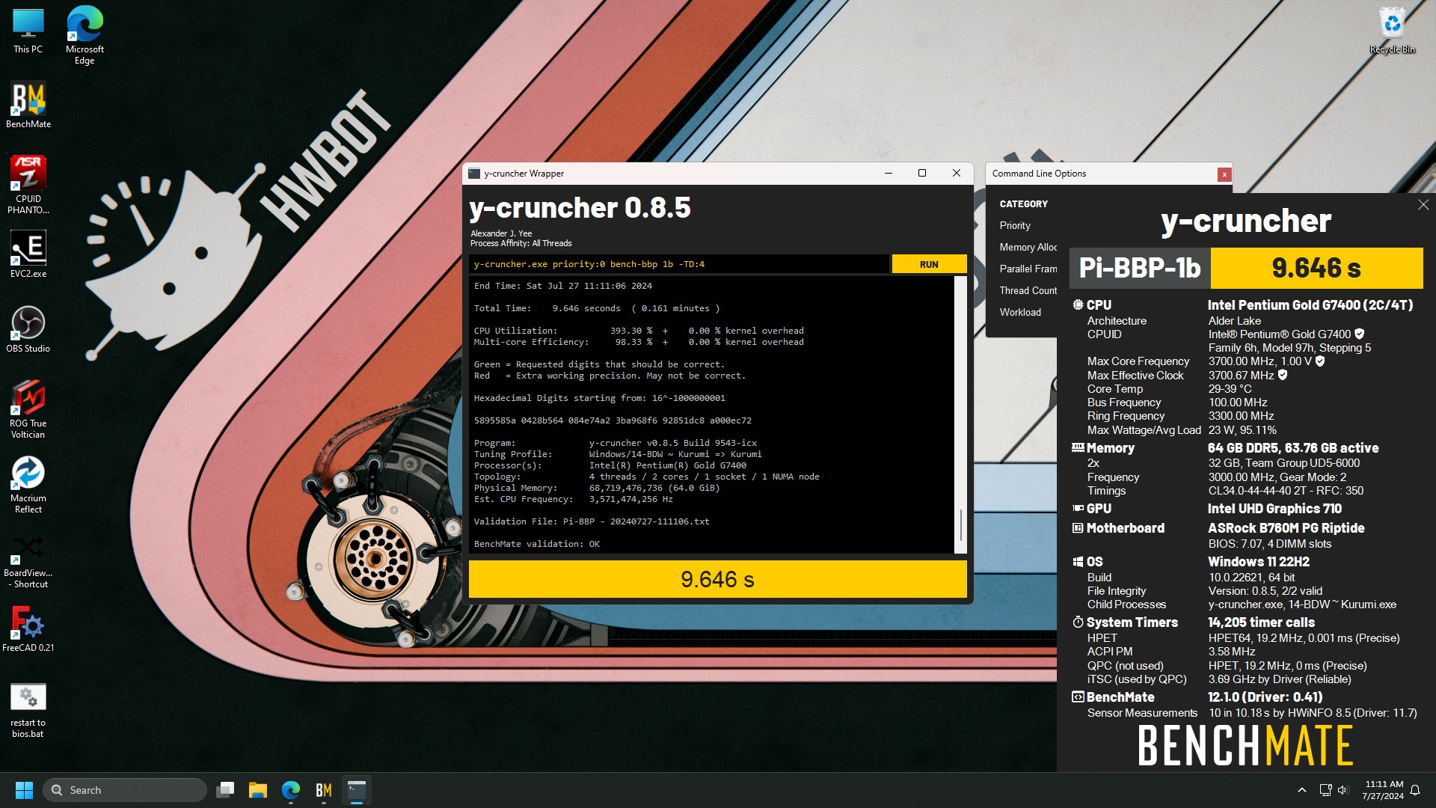Open the notifications bell
The width and height of the screenshot is (1436, 808).
tap(1415, 790)
